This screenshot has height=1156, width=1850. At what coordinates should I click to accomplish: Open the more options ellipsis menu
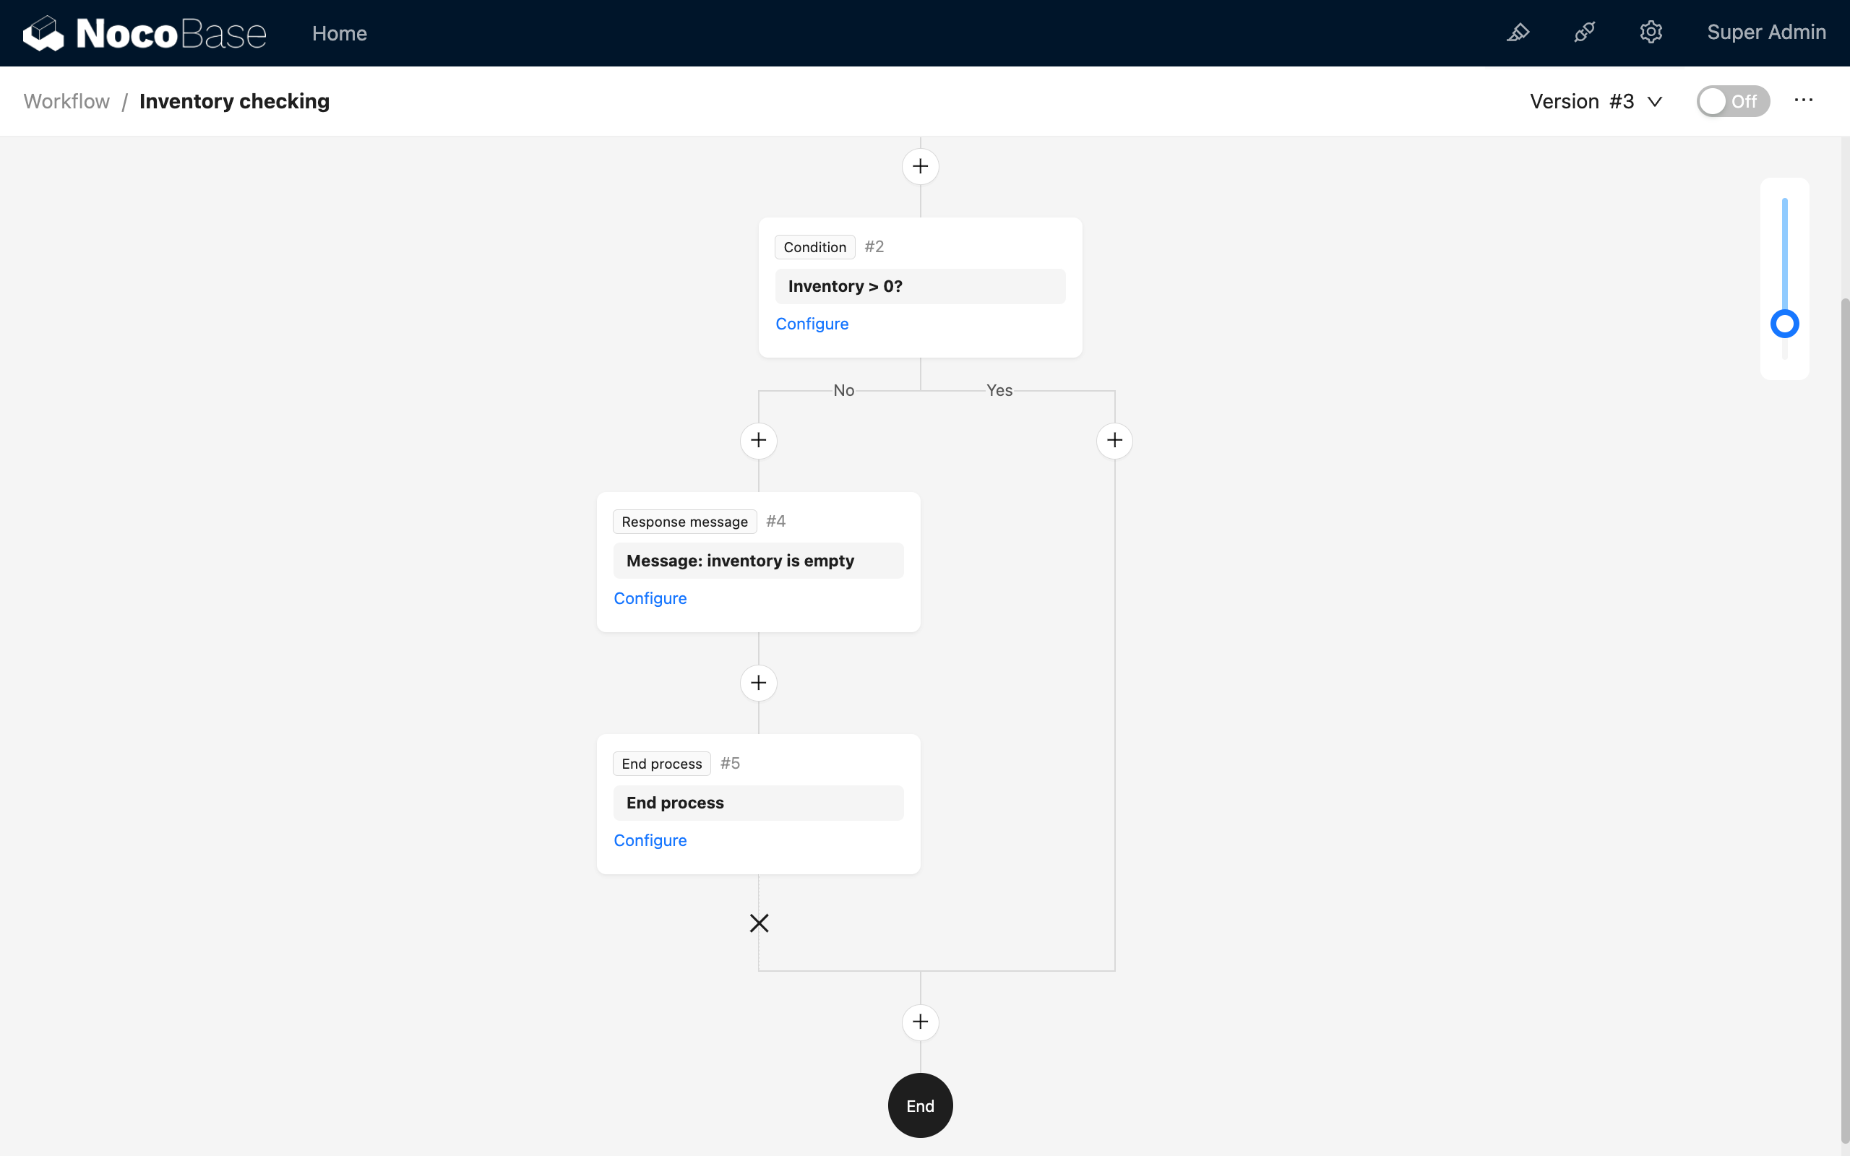pyautogui.click(x=1803, y=100)
